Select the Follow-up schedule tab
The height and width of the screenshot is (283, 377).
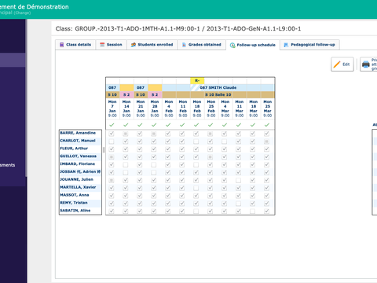click(253, 45)
